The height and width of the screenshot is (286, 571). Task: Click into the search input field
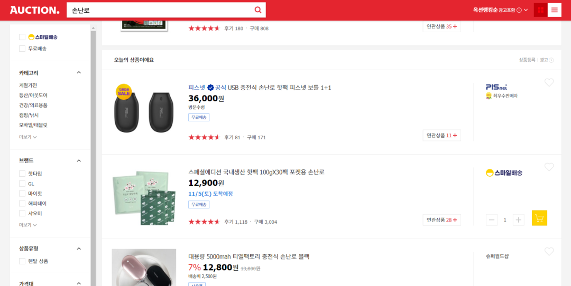[160, 10]
